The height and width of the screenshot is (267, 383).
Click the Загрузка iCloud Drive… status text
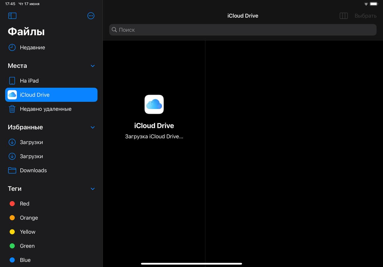coord(154,136)
